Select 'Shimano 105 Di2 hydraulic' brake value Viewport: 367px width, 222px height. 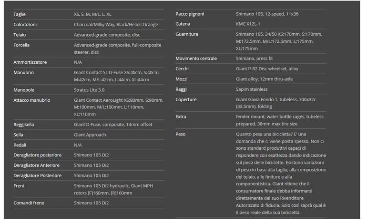(x=113, y=189)
